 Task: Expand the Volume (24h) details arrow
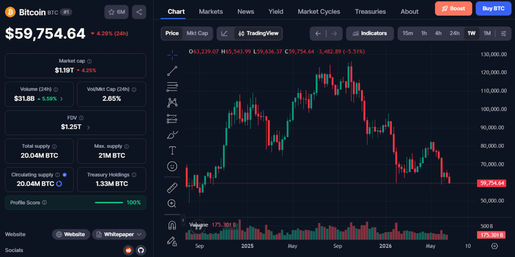click(x=61, y=99)
